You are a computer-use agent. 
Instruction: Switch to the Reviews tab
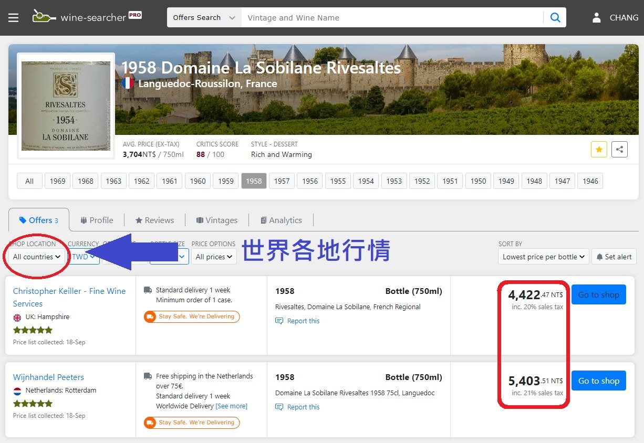154,220
